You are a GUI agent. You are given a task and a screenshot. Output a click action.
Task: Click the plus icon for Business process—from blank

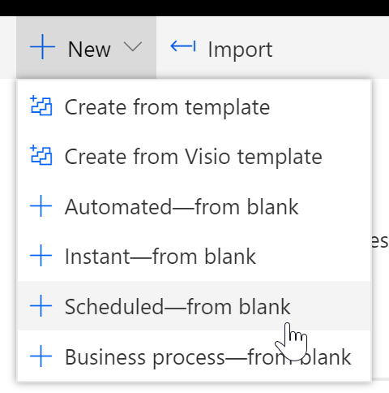41,356
